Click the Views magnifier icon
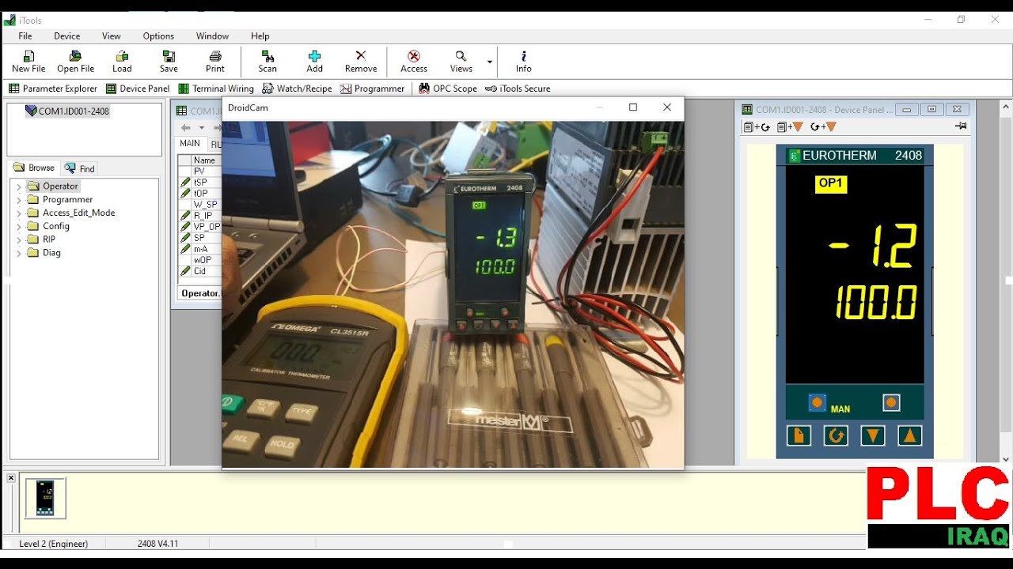1013x569 pixels. pos(461,62)
